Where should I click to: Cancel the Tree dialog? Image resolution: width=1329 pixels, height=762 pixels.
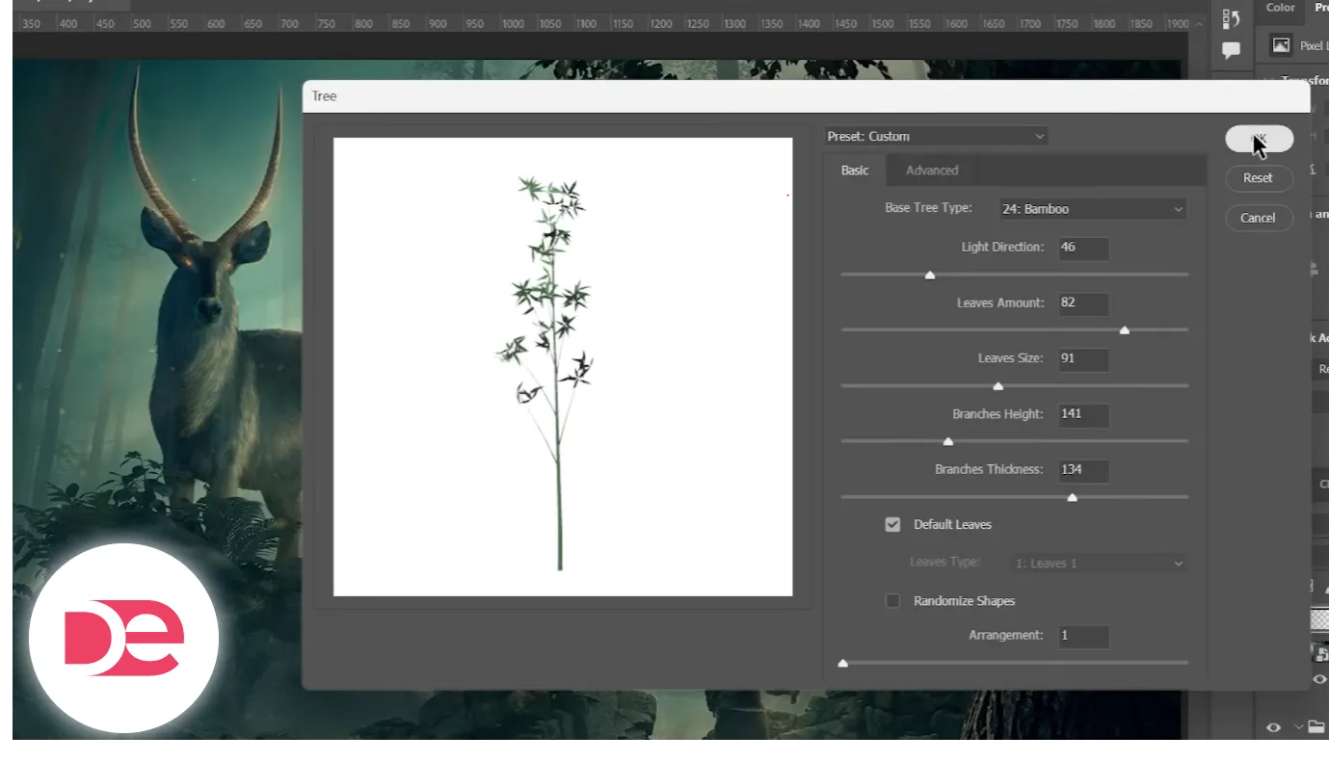1258,218
